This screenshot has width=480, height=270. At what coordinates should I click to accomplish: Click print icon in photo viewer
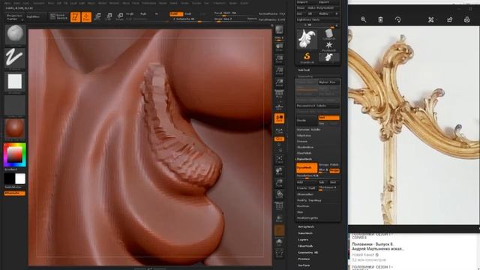(466, 19)
